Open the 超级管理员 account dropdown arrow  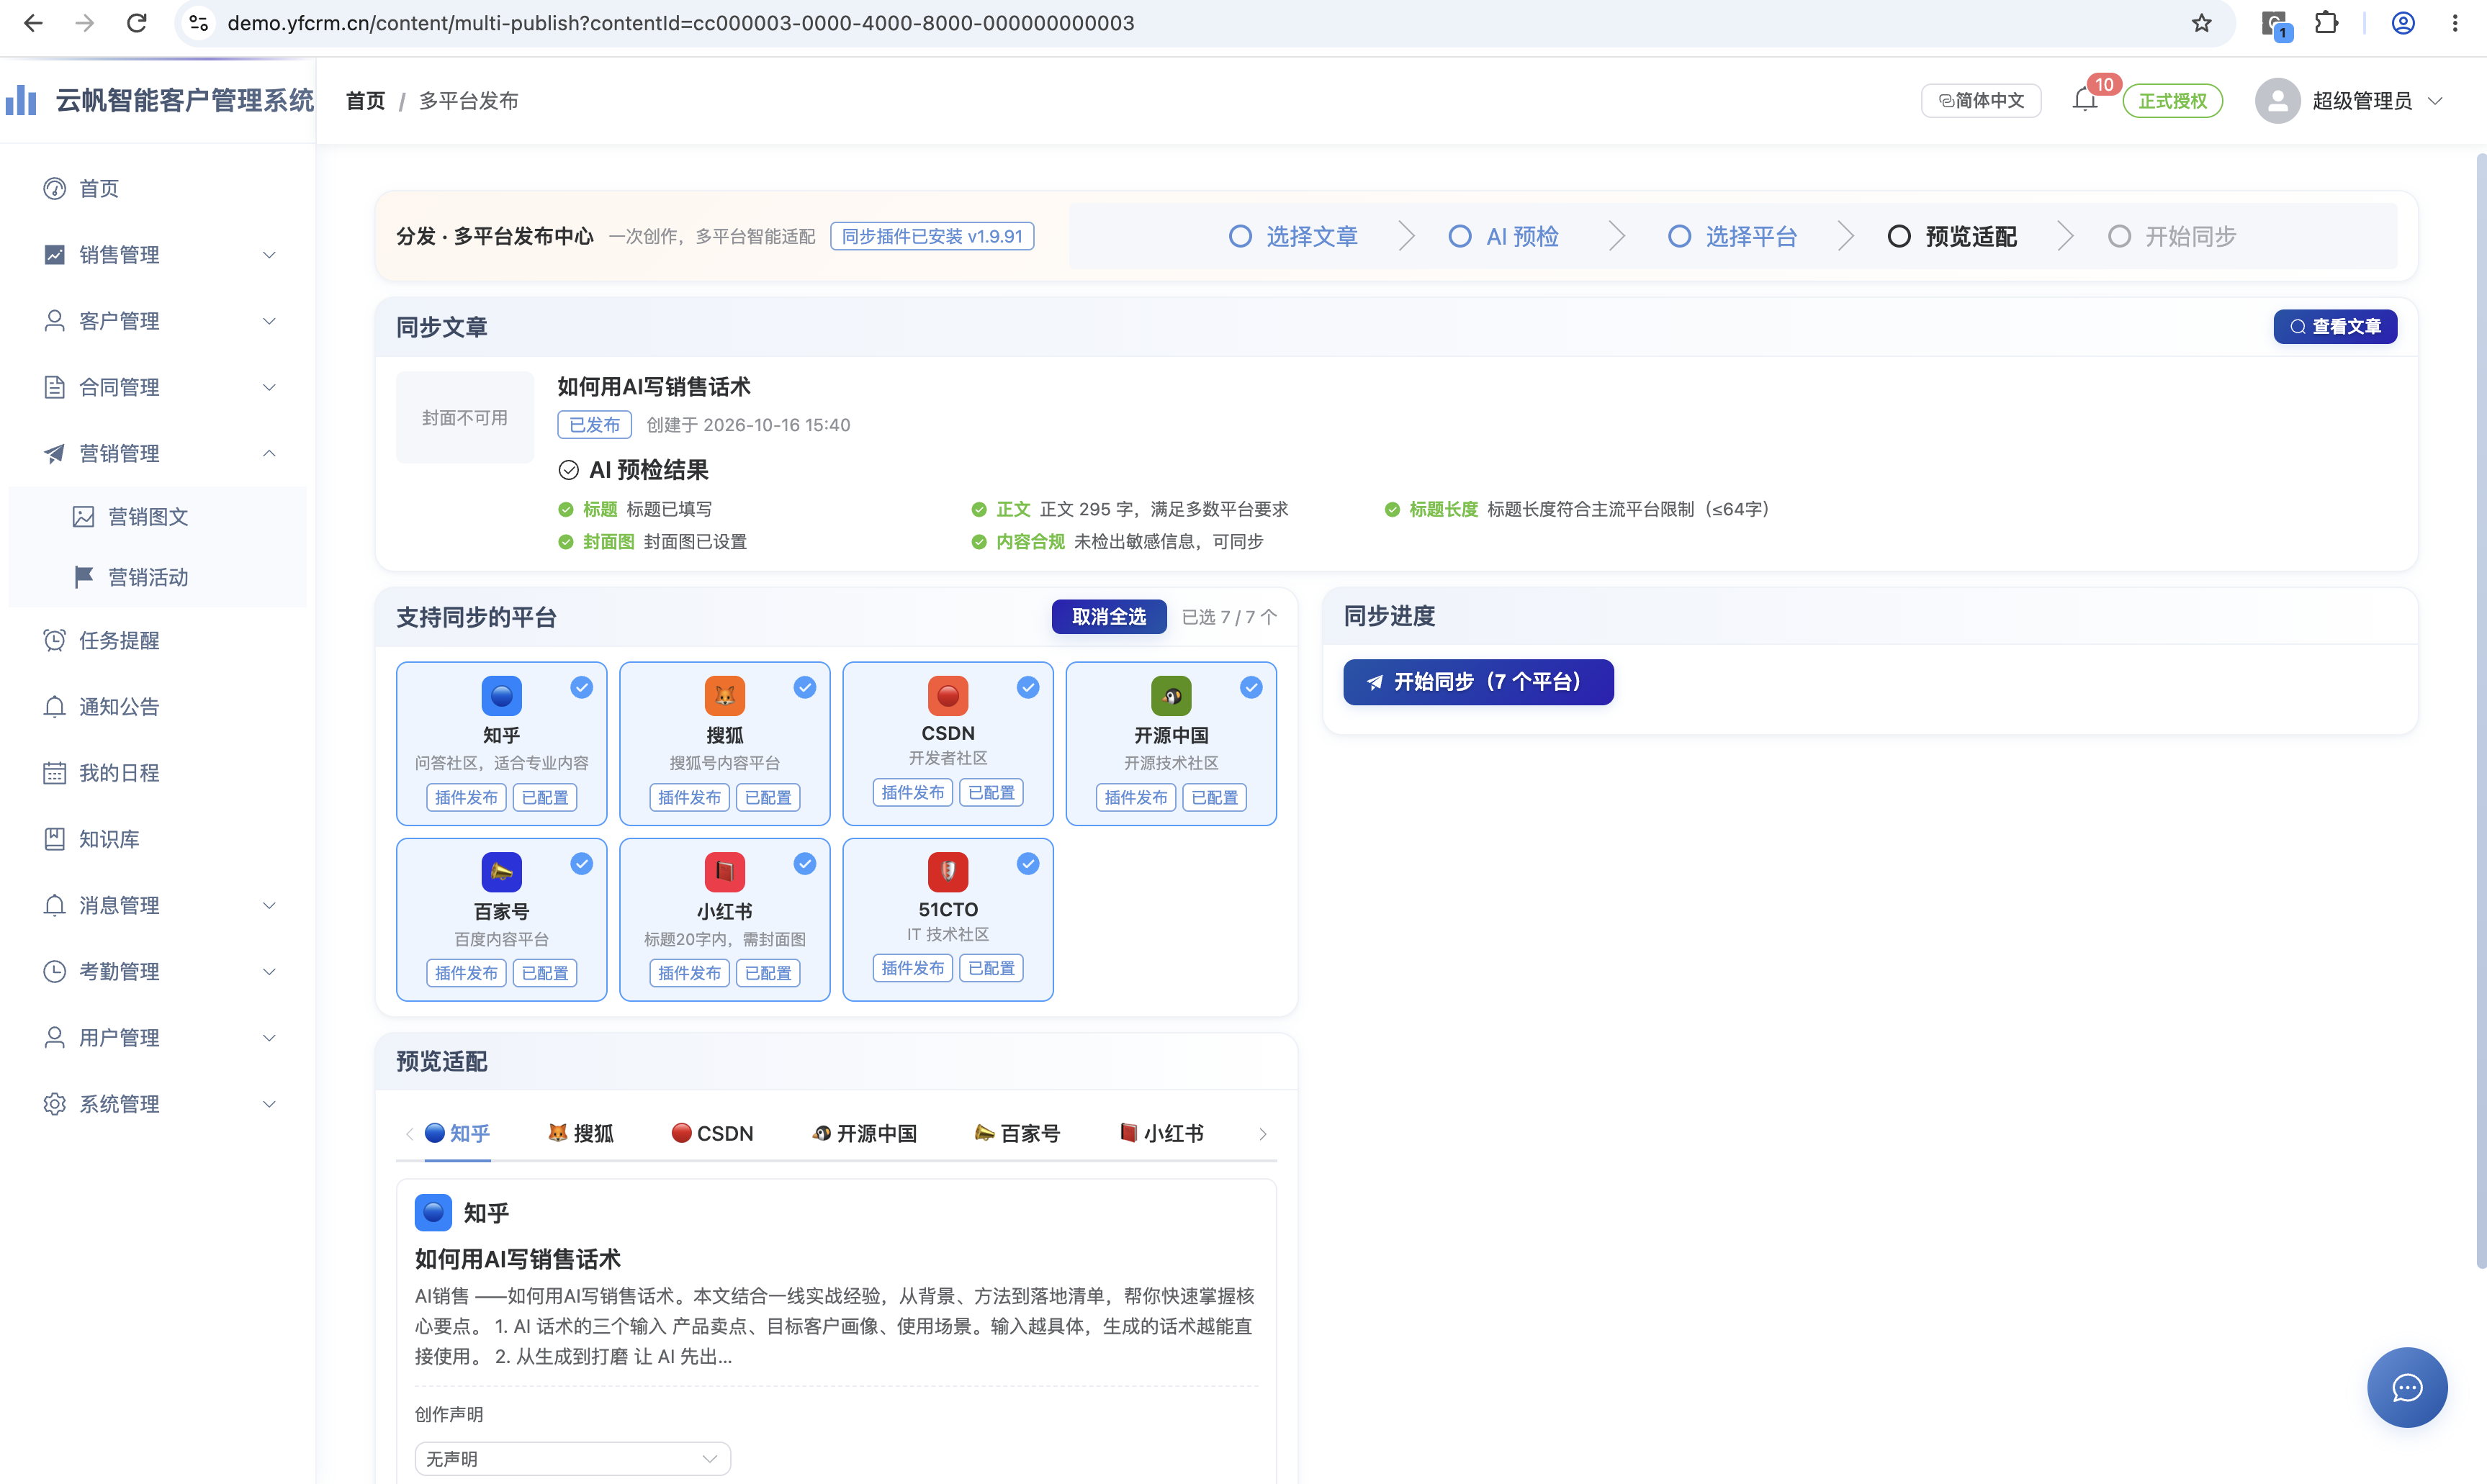[2436, 100]
